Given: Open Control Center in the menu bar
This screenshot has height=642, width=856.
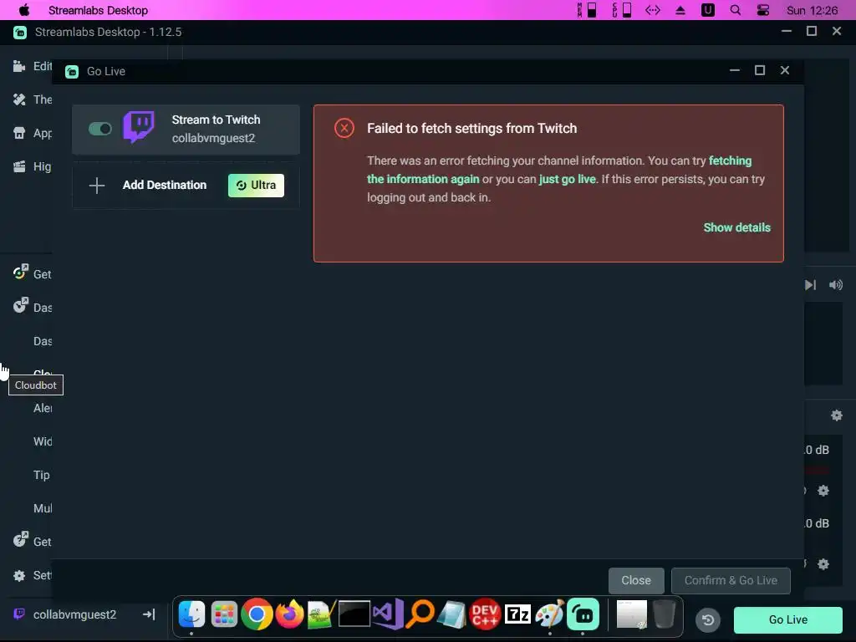Looking at the screenshot, I should 763,10.
